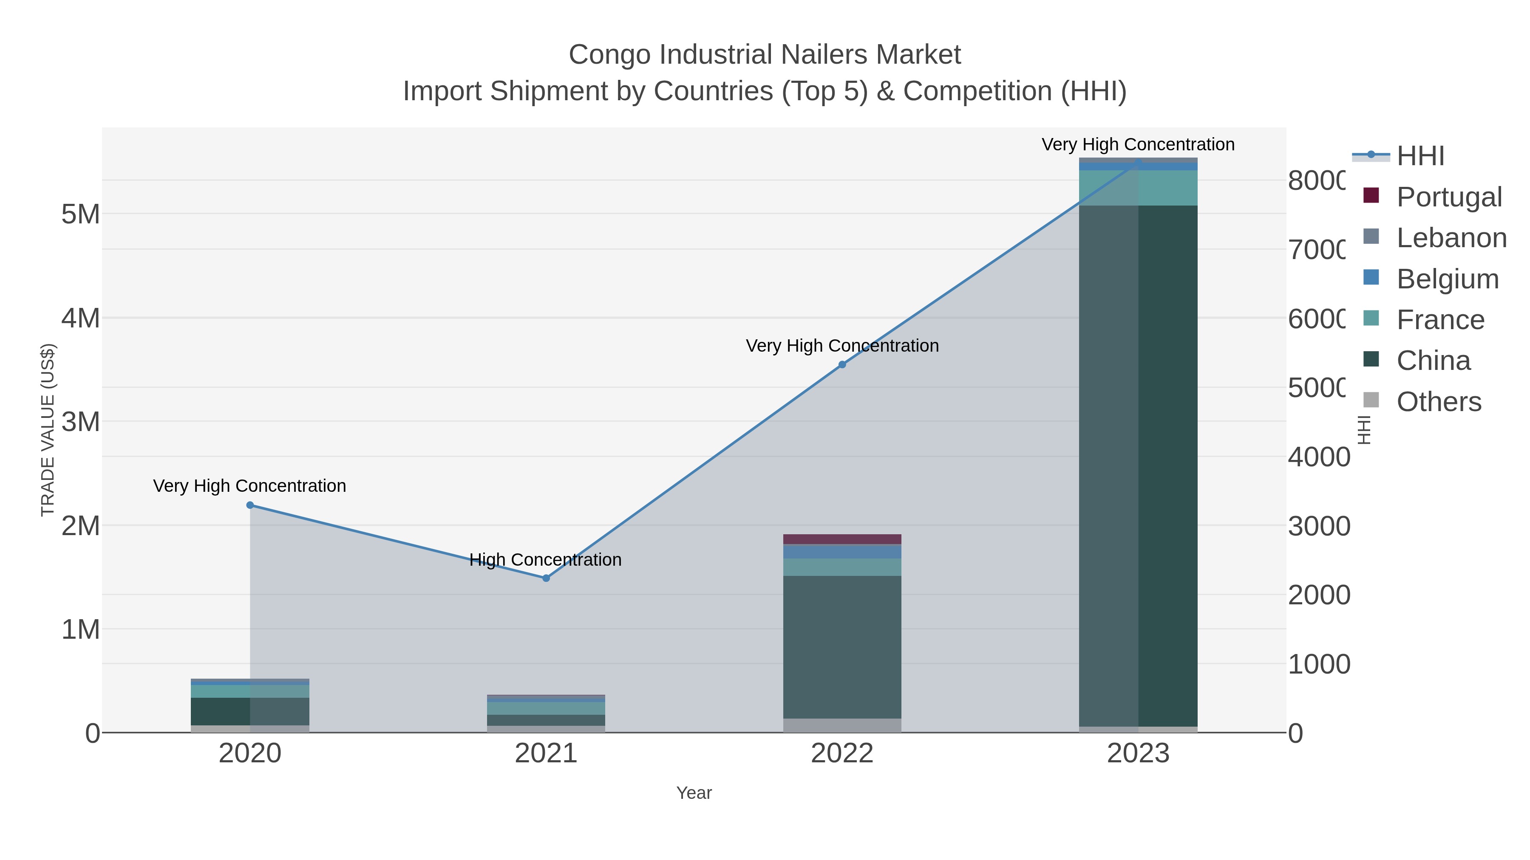Click the France segment of the 2022 bar

tap(842, 567)
